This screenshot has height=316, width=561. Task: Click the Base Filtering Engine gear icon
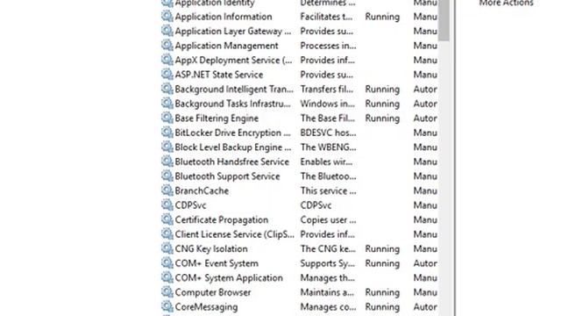tap(167, 118)
